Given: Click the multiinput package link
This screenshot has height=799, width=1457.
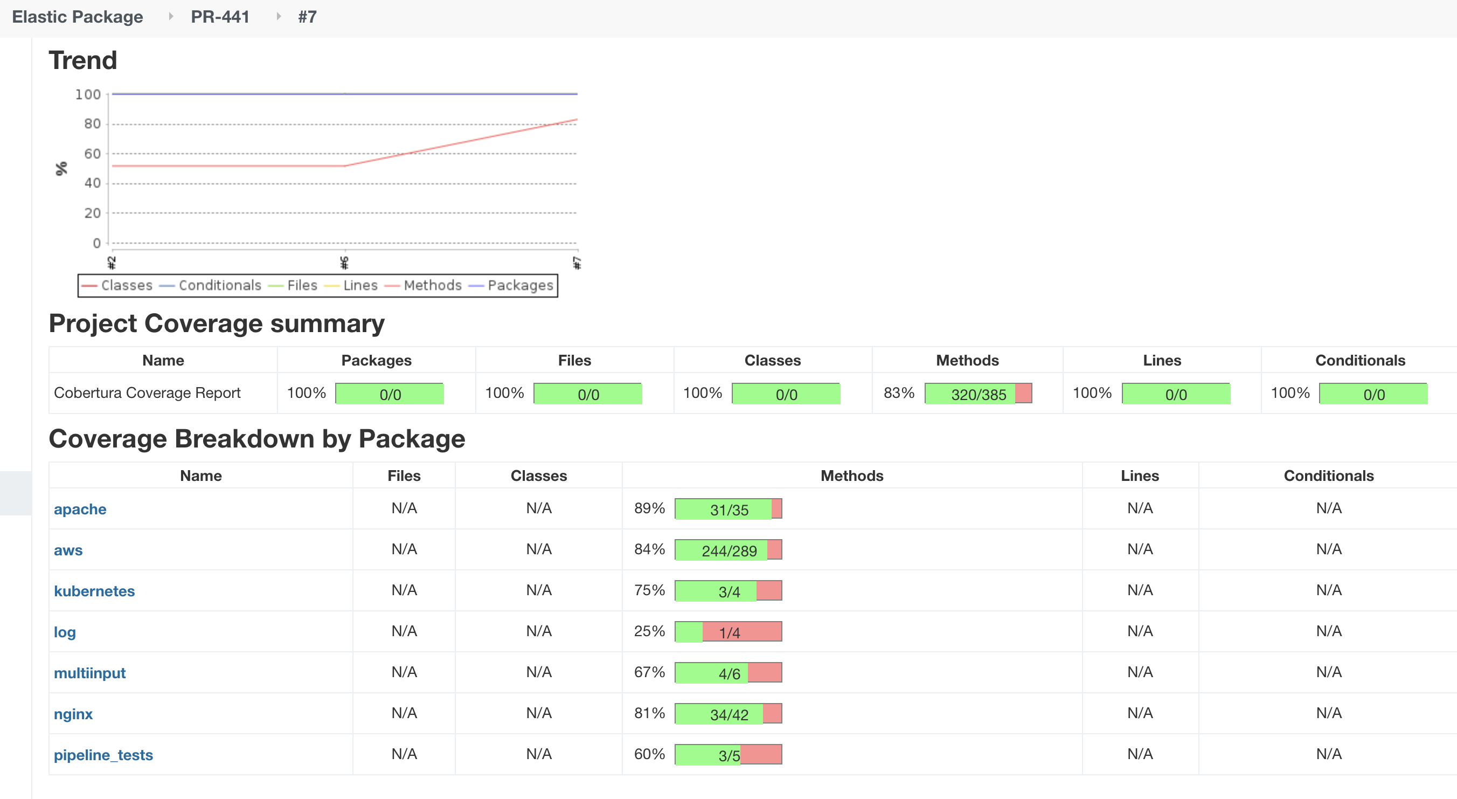Looking at the screenshot, I should point(89,673).
